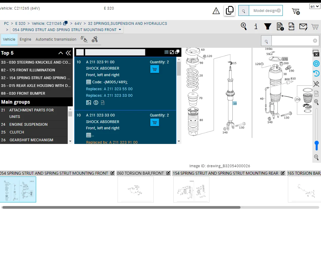Close the drawing overlay window icon
Image resolution: width=321 pixels, height=261 pixels.
316,53
